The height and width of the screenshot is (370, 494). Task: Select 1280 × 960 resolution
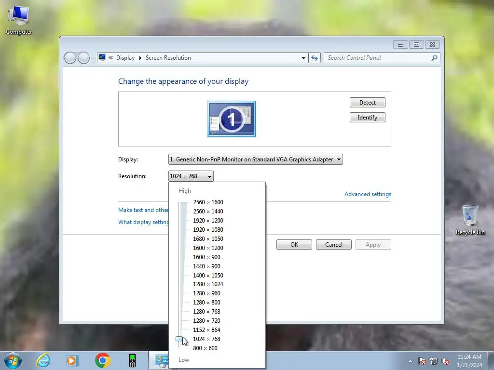(206, 293)
